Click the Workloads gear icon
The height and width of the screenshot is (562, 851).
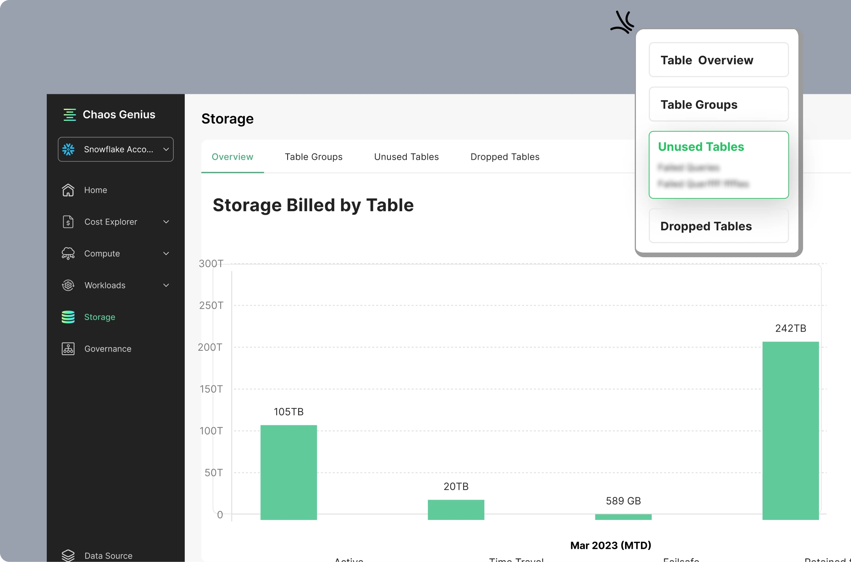[68, 285]
